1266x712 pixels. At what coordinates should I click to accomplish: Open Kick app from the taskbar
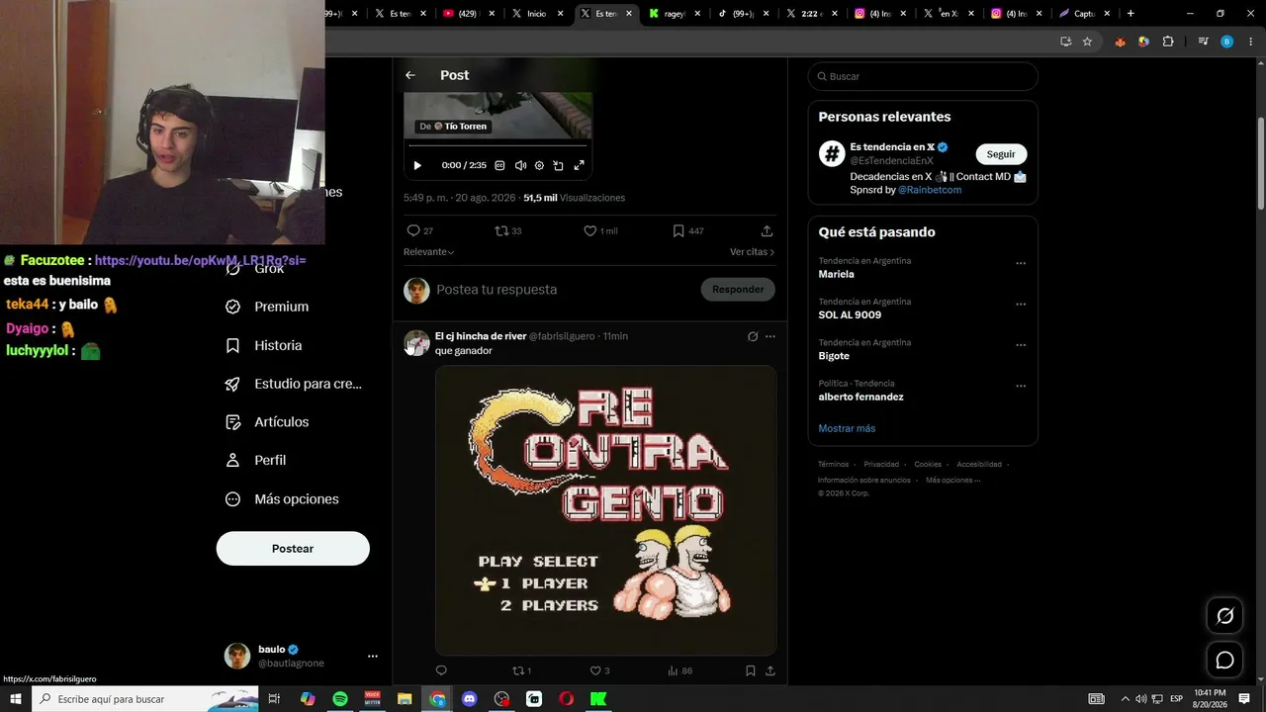(x=598, y=699)
